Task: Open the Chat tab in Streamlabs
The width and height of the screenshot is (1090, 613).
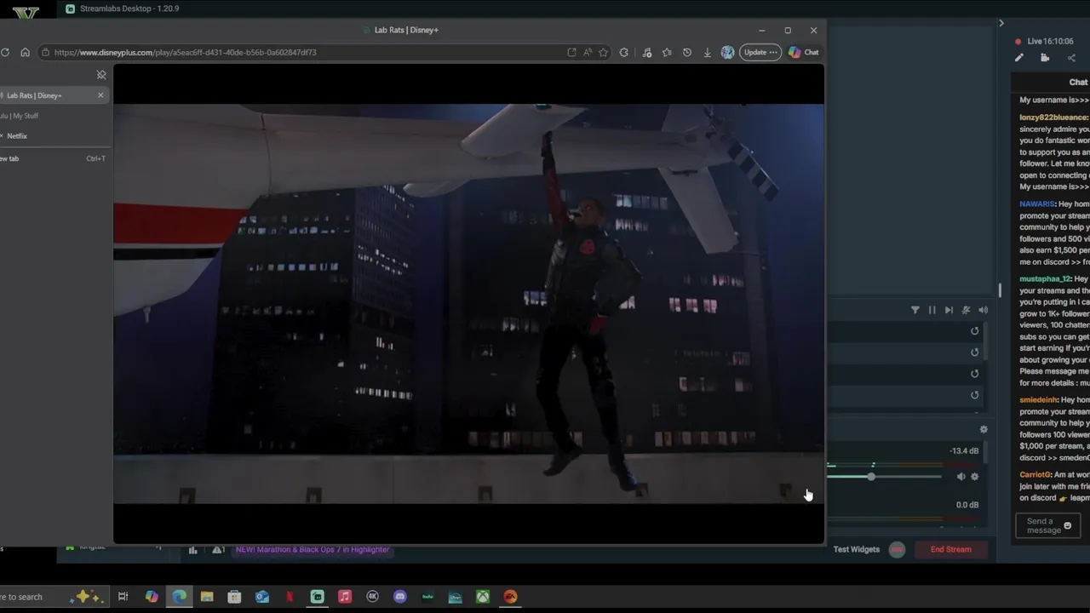Action: [1078, 82]
